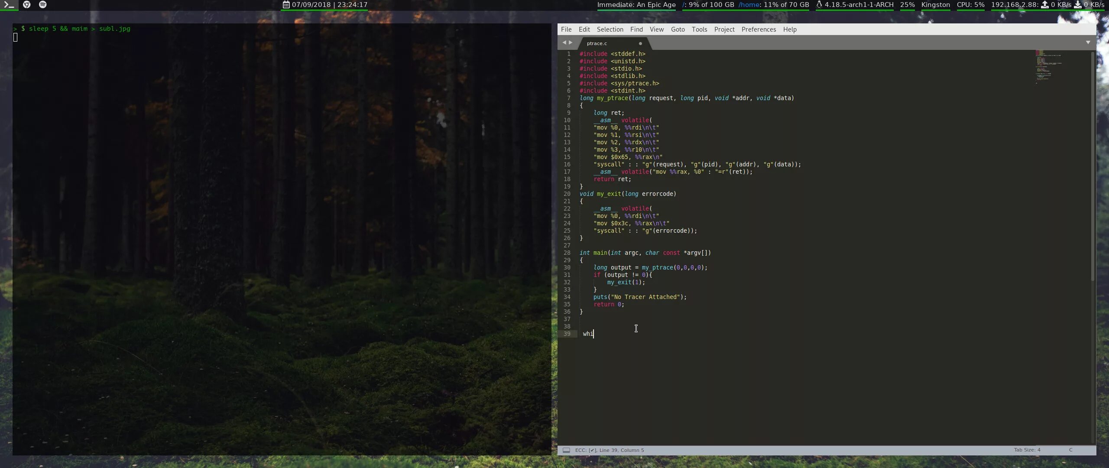
Task: Go to next tab with right arrow
Action: [x=571, y=42]
